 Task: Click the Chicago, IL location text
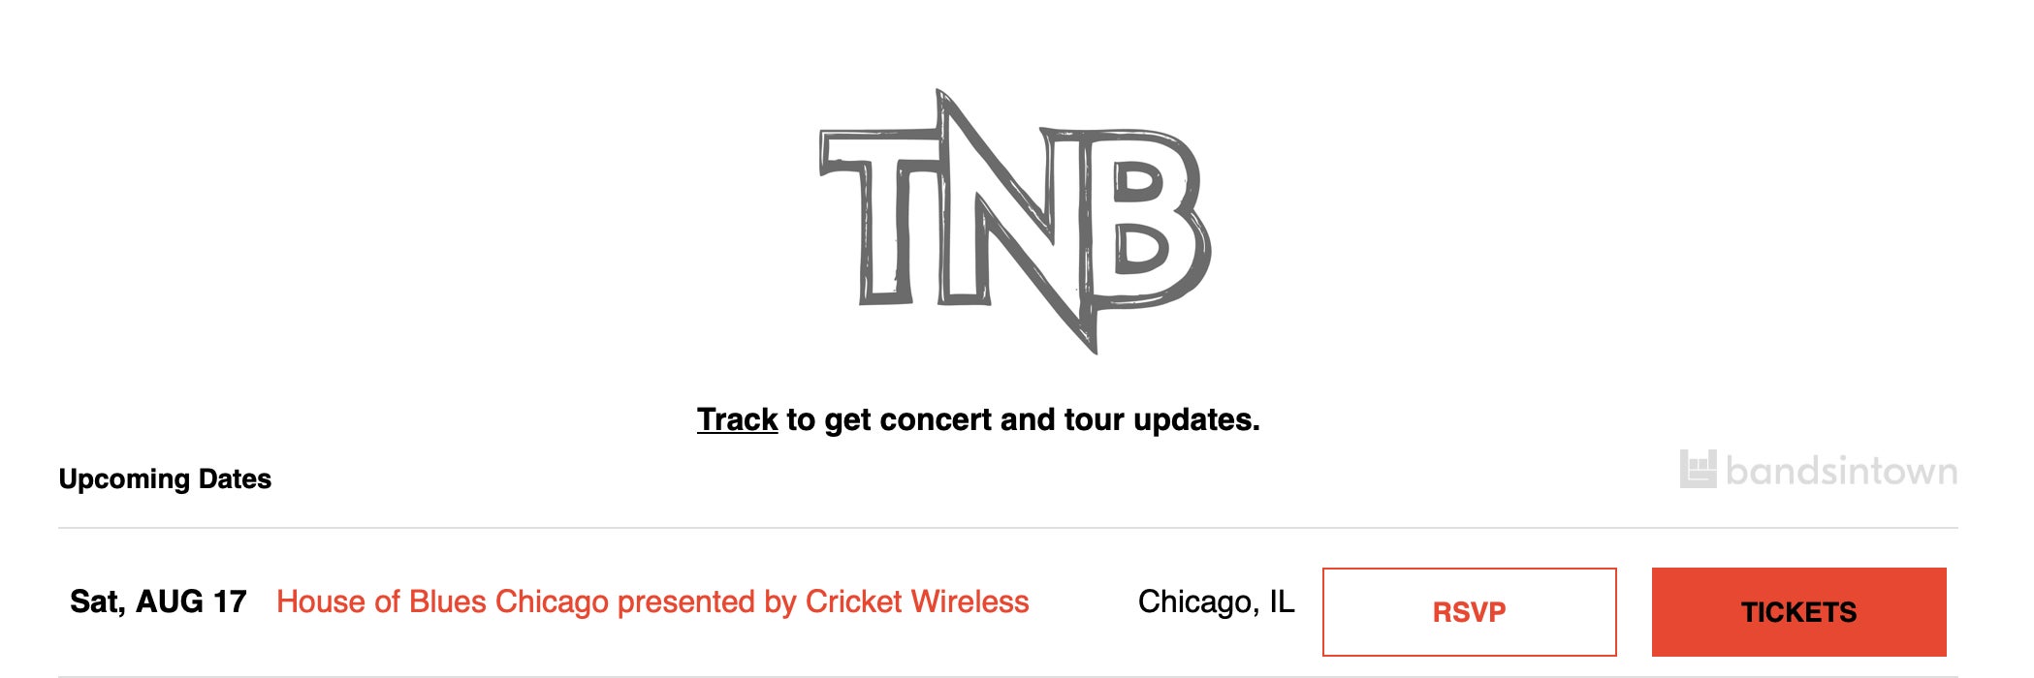coord(1216,601)
